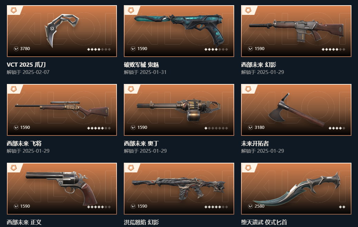
Task: Open the 西部未来 幻影 rifle thumbnail
Action: point(296,31)
